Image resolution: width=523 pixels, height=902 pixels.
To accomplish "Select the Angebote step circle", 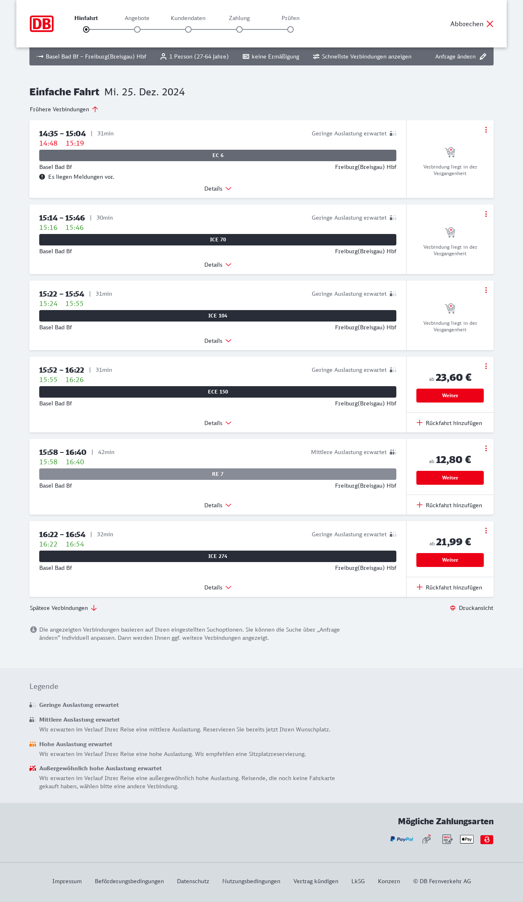I will [x=137, y=29].
